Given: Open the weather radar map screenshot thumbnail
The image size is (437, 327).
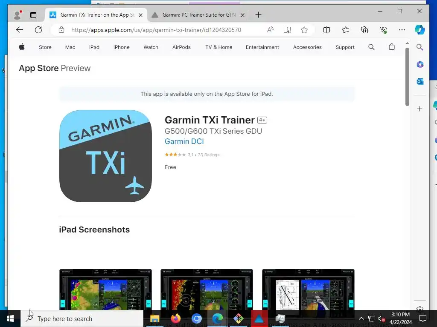Looking at the screenshot, I should pos(105,290).
